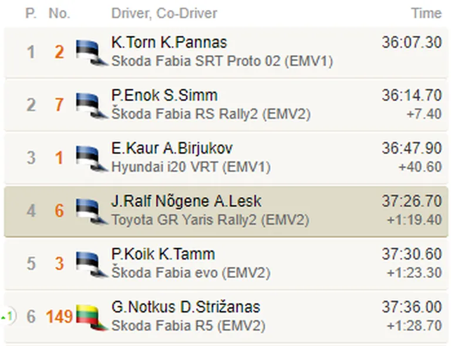Screen dimensions: 451x346
Task: Click the Estonian flag beside P.Enok
Action: coord(92,106)
